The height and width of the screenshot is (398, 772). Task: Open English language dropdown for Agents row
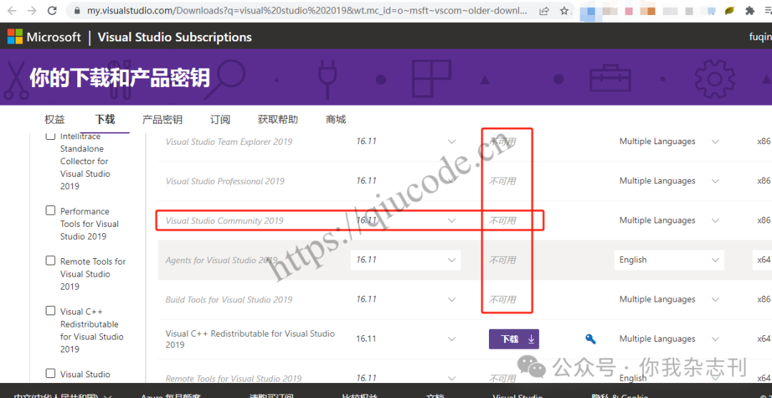click(x=669, y=260)
